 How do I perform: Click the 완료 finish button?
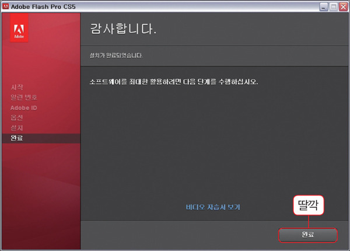308,235
